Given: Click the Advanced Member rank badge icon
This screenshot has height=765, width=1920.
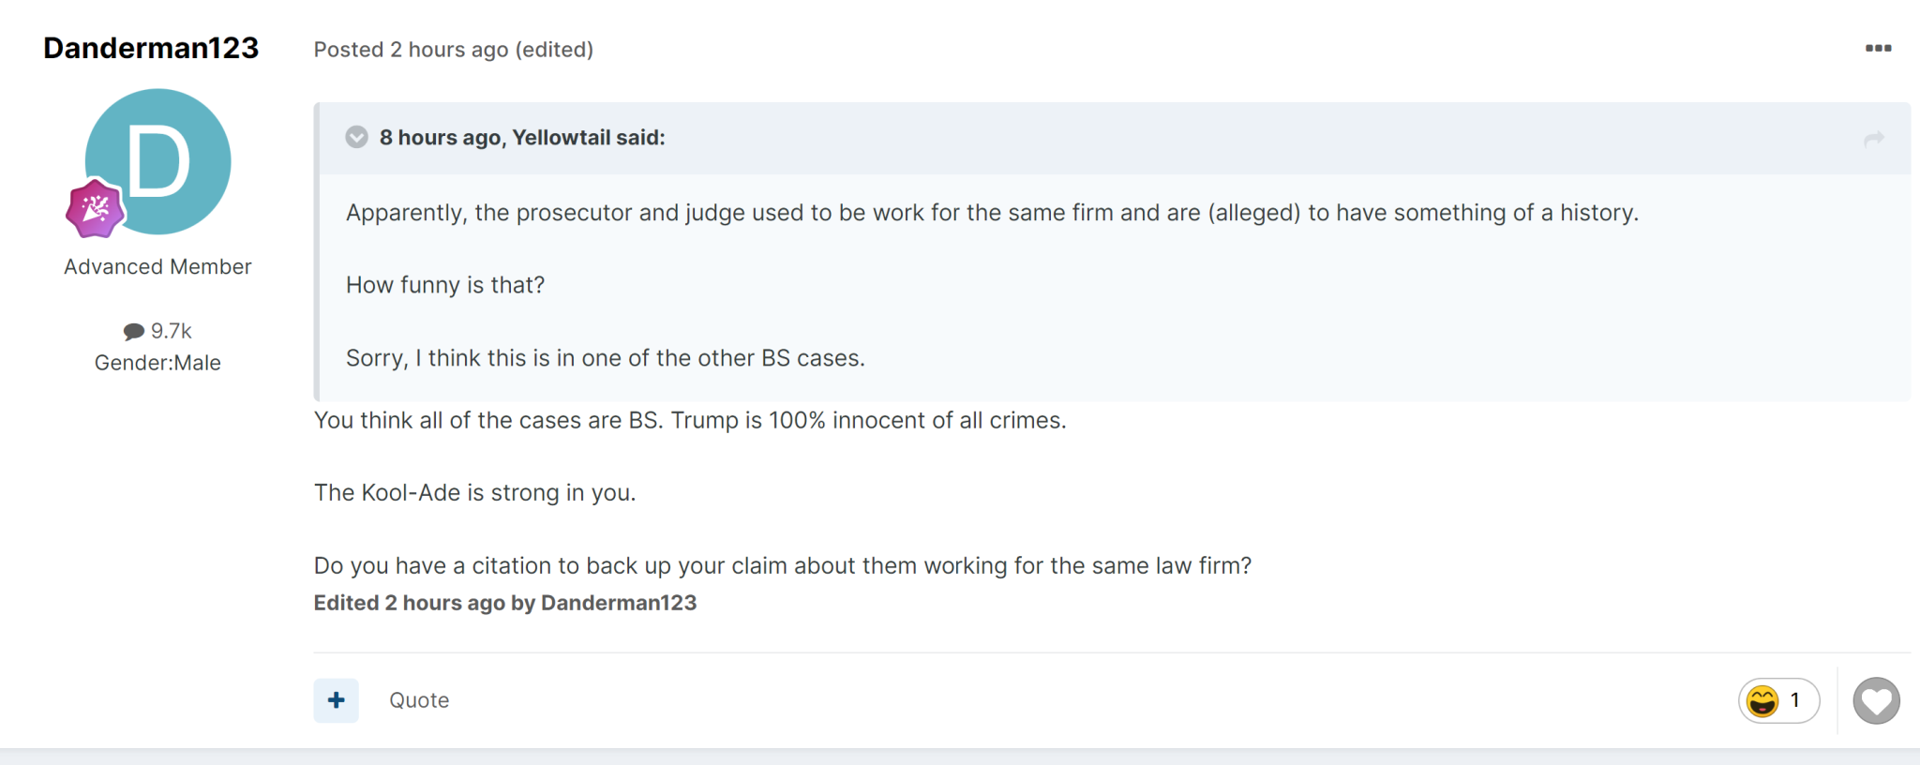Looking at the screenshot, I should [x=95, y=208].
